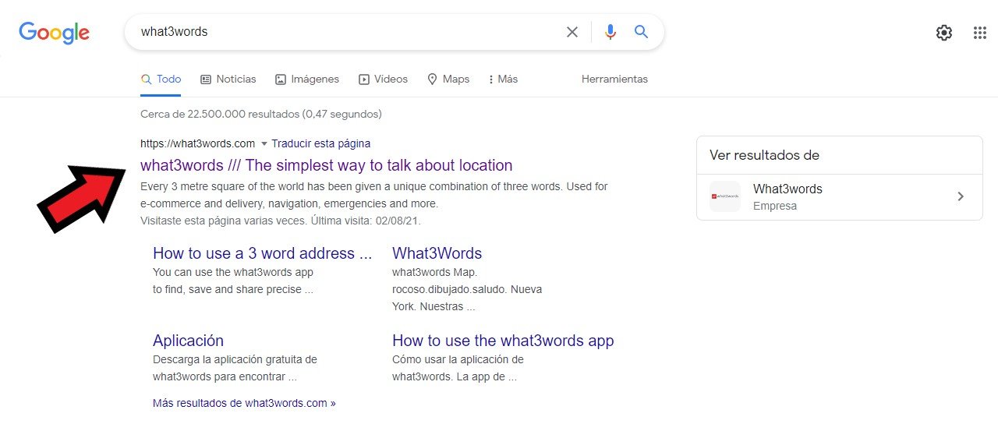Open Herramientas search tools
The image size is (998, 424).
(614, 79)
